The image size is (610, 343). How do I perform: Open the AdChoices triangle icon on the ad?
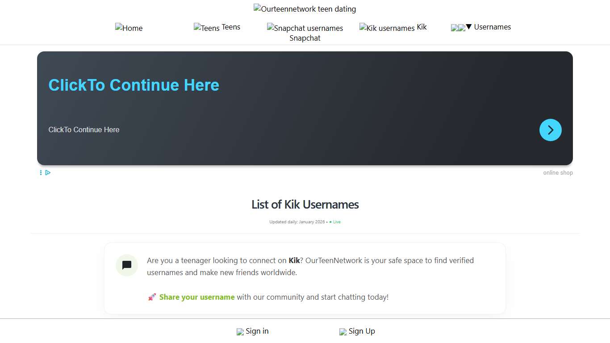pos(48,172)
